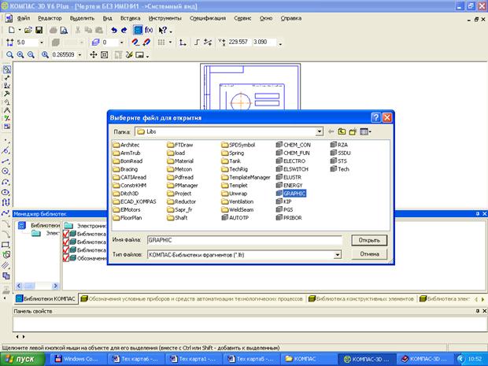Open the Редактор menu
This screenshot has height=366, width=488.
click(50, 18)
